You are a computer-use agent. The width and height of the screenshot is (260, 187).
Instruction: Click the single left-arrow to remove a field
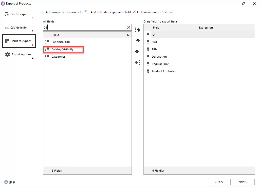click(x=137, y=51)
